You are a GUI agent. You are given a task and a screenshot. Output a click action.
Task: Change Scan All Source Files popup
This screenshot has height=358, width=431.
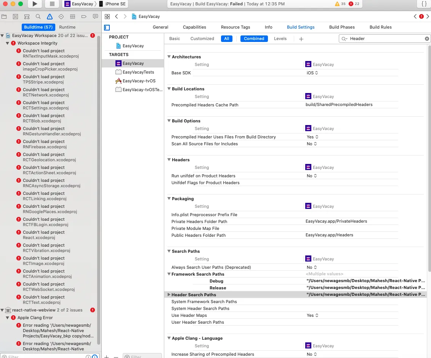pos(312,144)
